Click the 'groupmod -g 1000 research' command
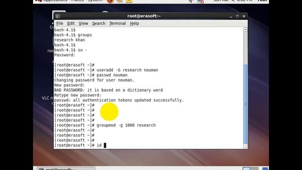The width and height of the screenshot is (302, 170). pyautogui.click(x=126, y=125)
